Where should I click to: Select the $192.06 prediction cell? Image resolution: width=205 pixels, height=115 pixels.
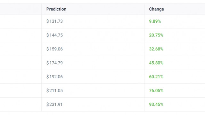(x=93, y=77)
